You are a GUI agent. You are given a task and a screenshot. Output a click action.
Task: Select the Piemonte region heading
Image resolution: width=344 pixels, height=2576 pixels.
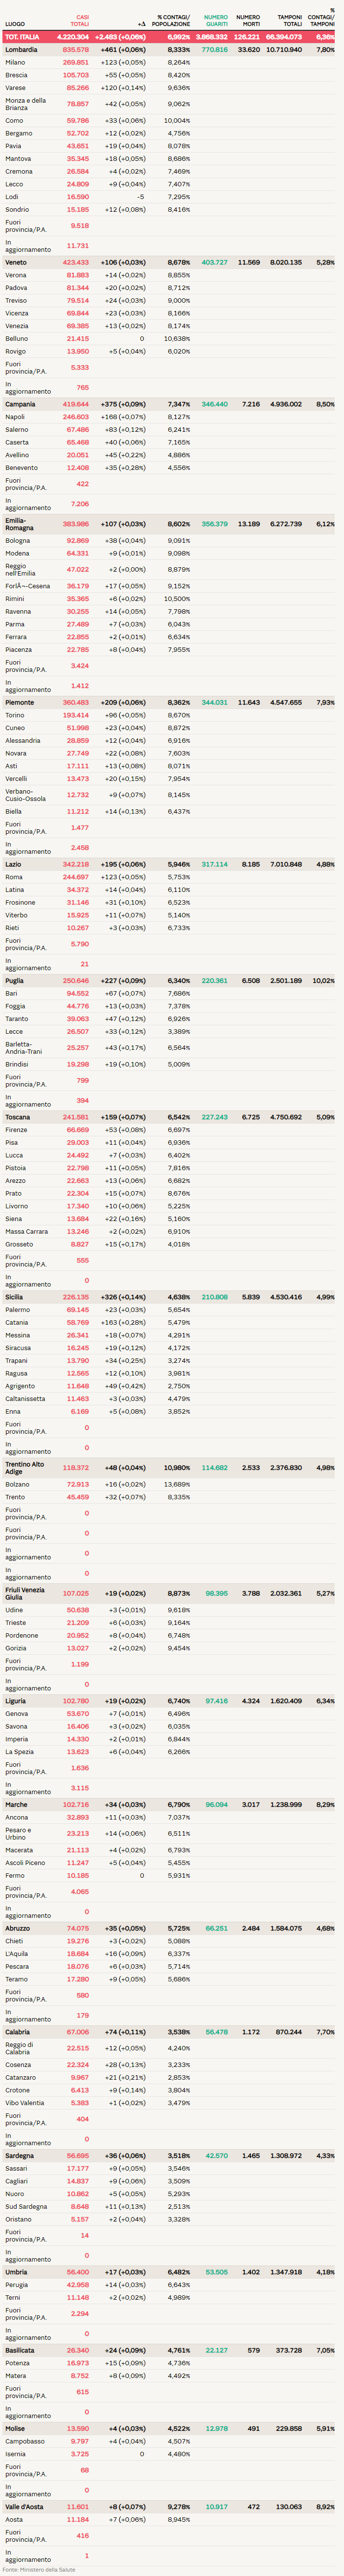coord(19,702)
